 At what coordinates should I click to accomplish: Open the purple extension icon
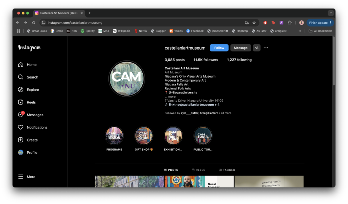click(x=281, y=23)
